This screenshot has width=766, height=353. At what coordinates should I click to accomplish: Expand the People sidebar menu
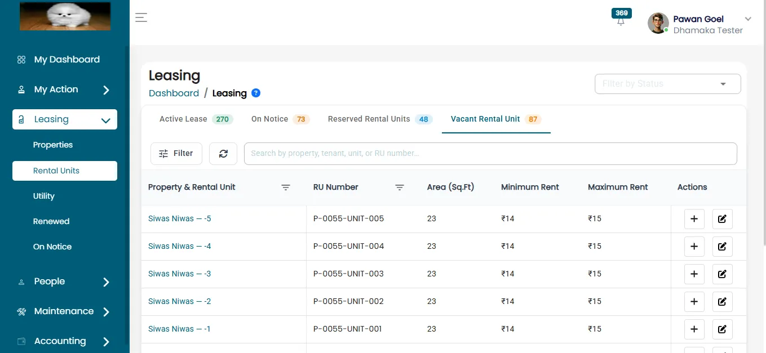pyautogui.click(x=65, y=281)
